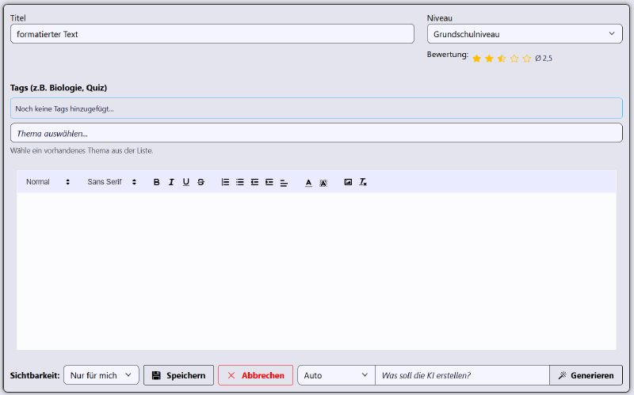Click the 'Wähle ein vorhandenes Thema' hint text
This screenshot has height=395, width=634.
pos(82,150)
